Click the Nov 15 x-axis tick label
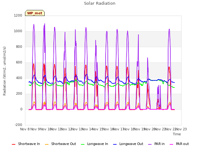Viewport: 200px width, 150px height. (97, 129)
